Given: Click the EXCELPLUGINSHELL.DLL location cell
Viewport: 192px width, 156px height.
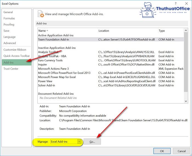Looking at the screenshot, I should click(127, 77).
